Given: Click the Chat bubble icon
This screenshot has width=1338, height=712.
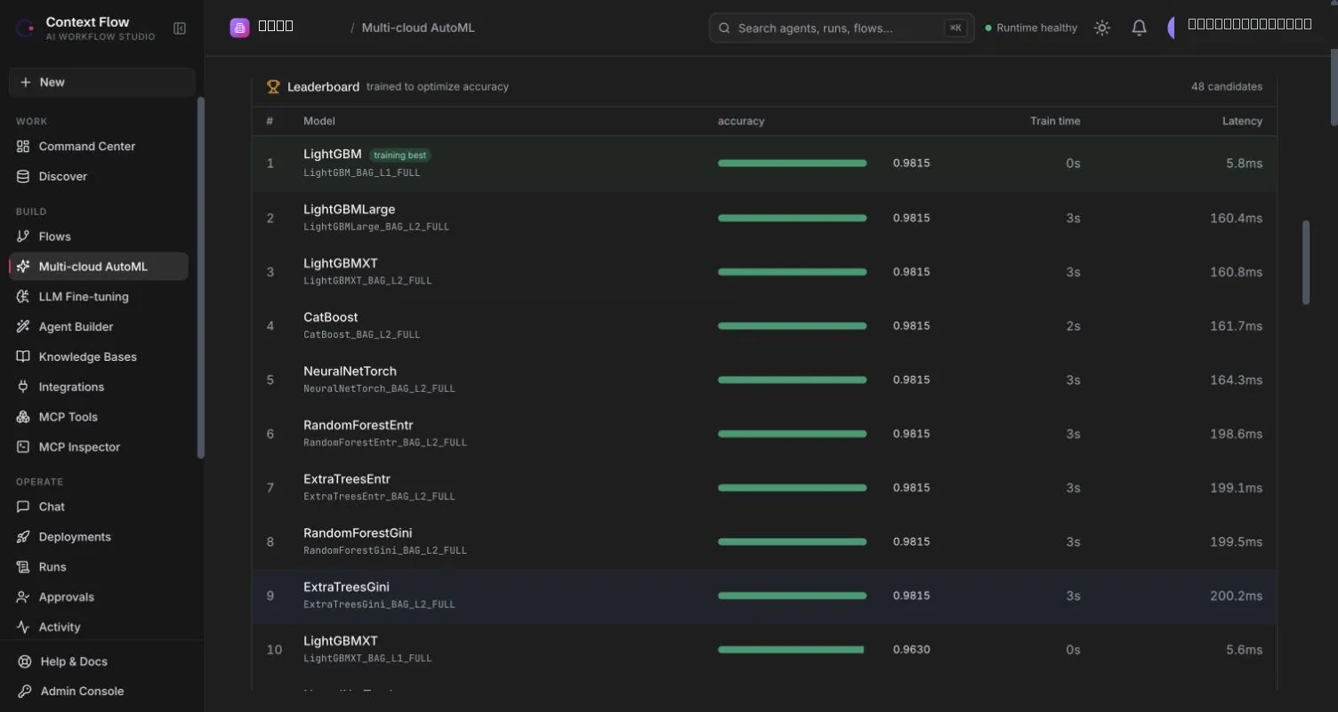Looking at the screenshot, I should click(x=23, y=507).
